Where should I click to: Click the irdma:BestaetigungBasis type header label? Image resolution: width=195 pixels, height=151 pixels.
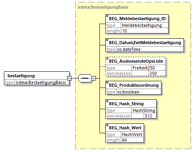click(x=103, y=7)
